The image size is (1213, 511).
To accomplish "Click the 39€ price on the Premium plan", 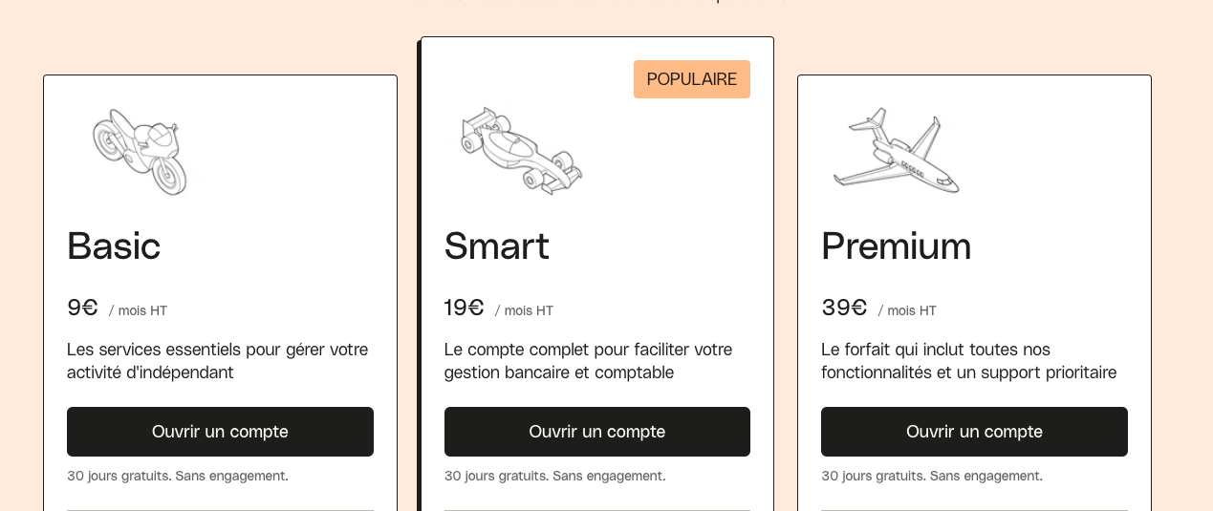I will click(844, 308).
